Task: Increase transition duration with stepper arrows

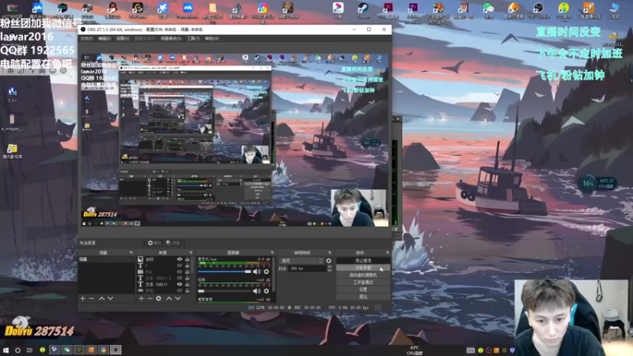Action: pos(329,268)
